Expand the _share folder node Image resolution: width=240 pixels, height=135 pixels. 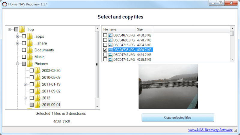click(17, 43)
